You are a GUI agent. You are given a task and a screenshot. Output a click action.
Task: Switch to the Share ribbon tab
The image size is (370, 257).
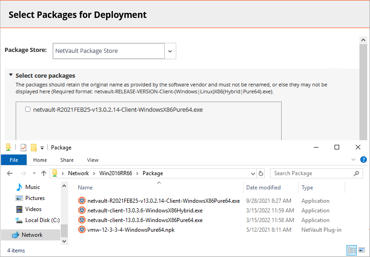[x=67, y=160]
